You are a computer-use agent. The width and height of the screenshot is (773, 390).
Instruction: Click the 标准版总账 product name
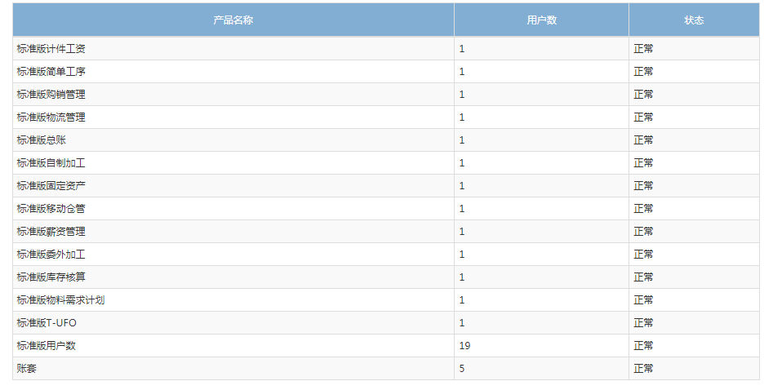[42, 140]
